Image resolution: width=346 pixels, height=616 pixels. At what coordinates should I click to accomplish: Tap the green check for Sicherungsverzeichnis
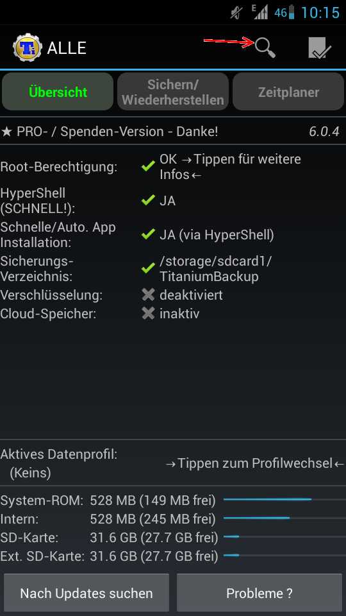(148, 269)
